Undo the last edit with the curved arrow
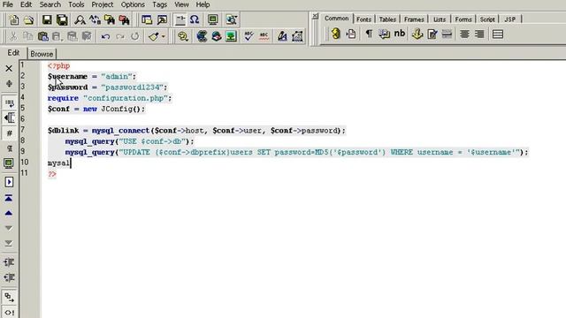Image resolution: width=566 pixels, height=318 pixels. tap(105, 36)
